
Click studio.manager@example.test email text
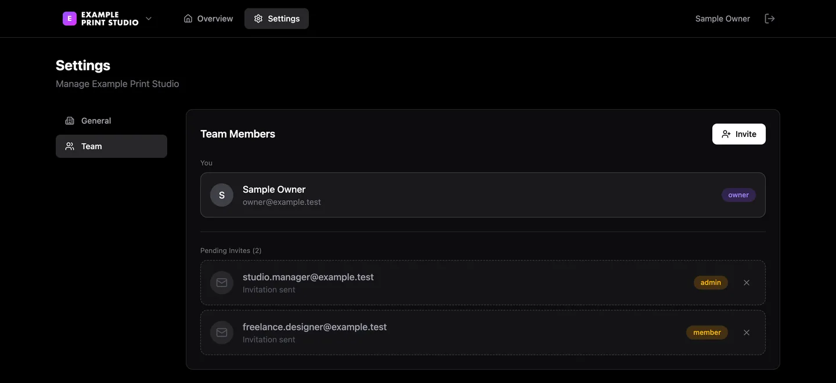308,277
